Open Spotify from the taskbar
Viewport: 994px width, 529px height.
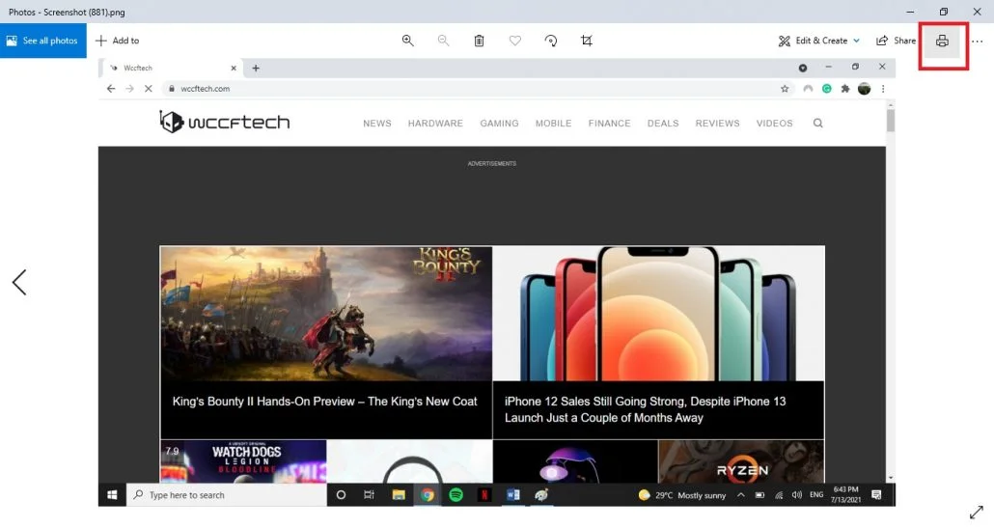pos(456,495)
